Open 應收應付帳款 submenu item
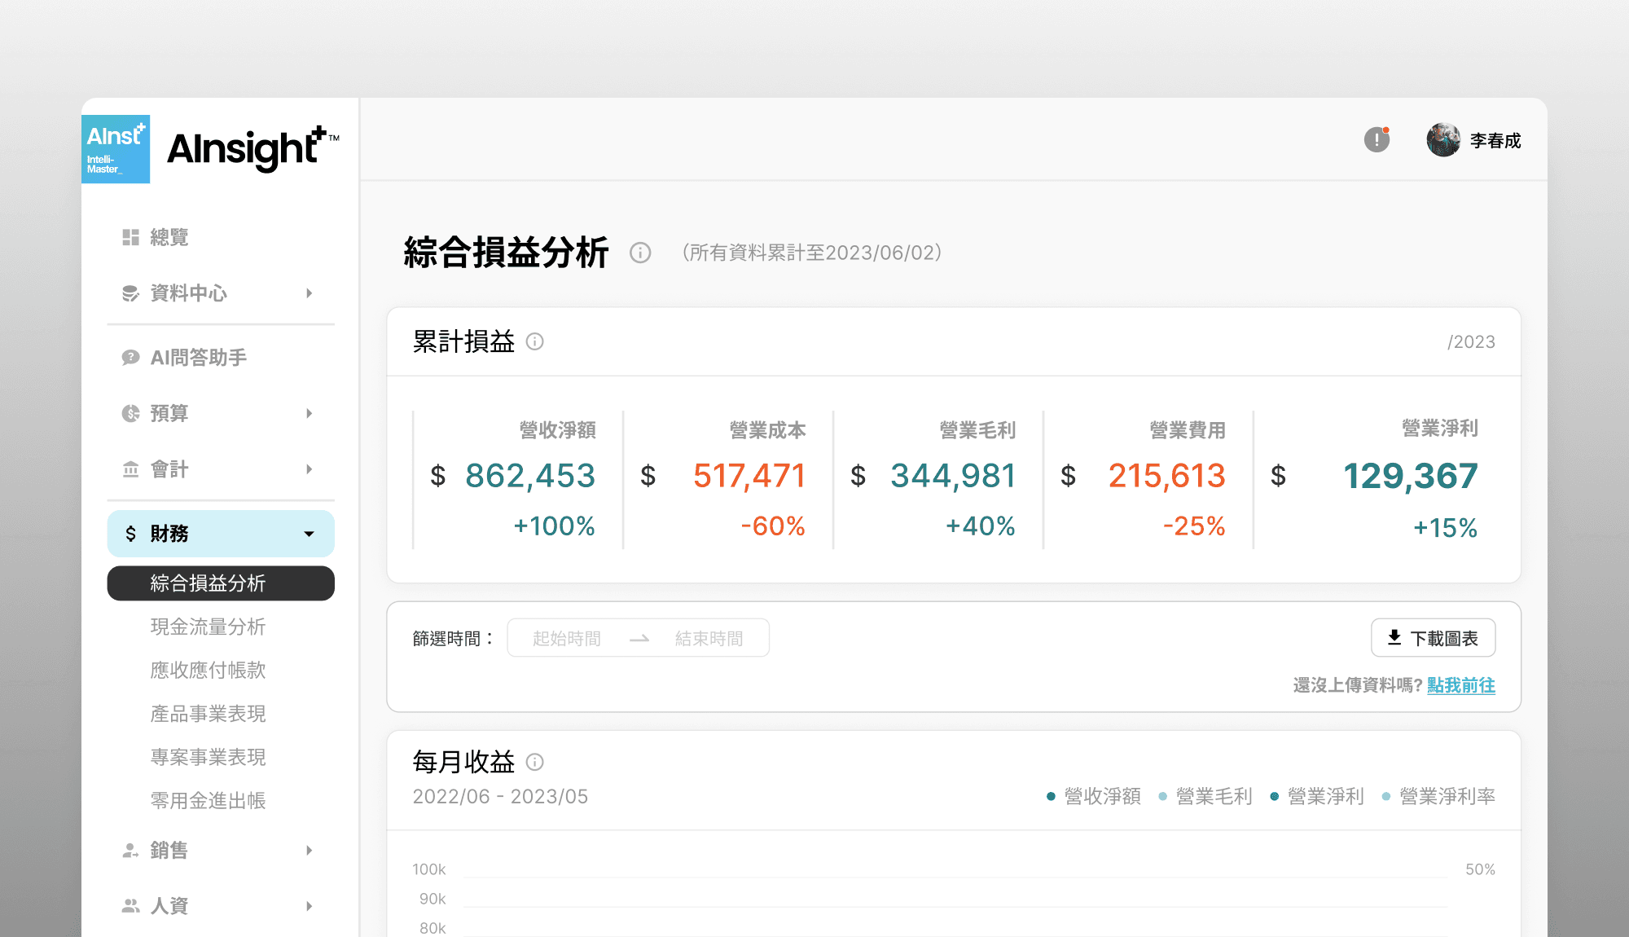The width and height of the screenshot is (1629, 937). pos(208,670)
